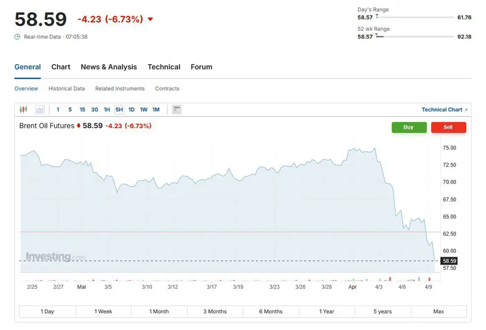This screenshot has height=330, width=486.
Task: Open the Technical Chart link
Action: [x=442, y=110]
